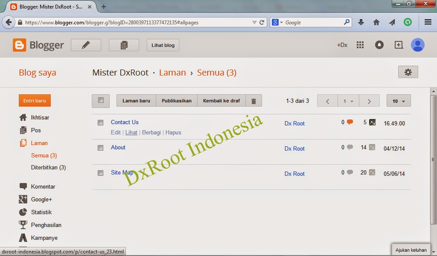Click the green circular addon icon

tap(408, 22)
